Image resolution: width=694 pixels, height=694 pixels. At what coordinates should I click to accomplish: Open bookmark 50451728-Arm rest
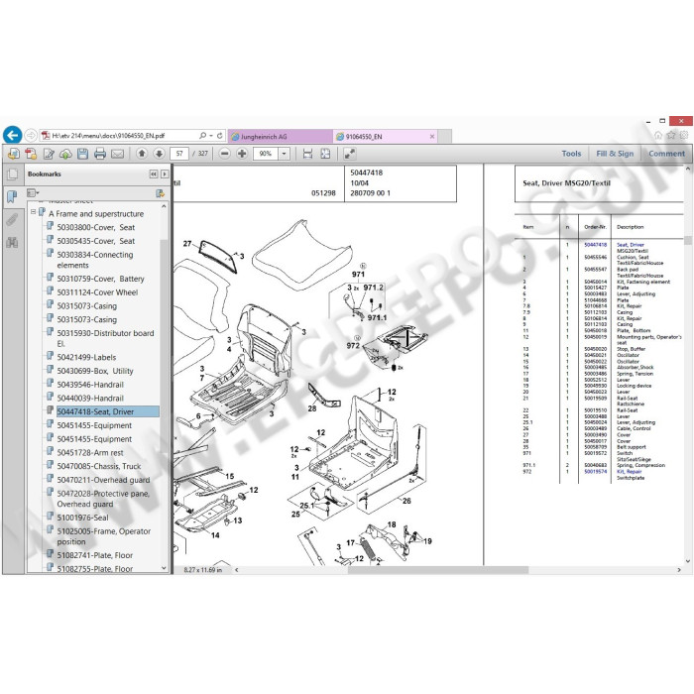click(90, 453)
